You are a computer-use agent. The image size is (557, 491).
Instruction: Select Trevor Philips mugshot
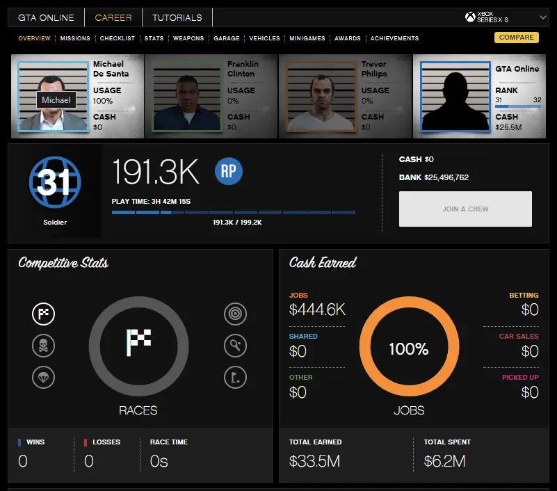[x=321, y=97]
